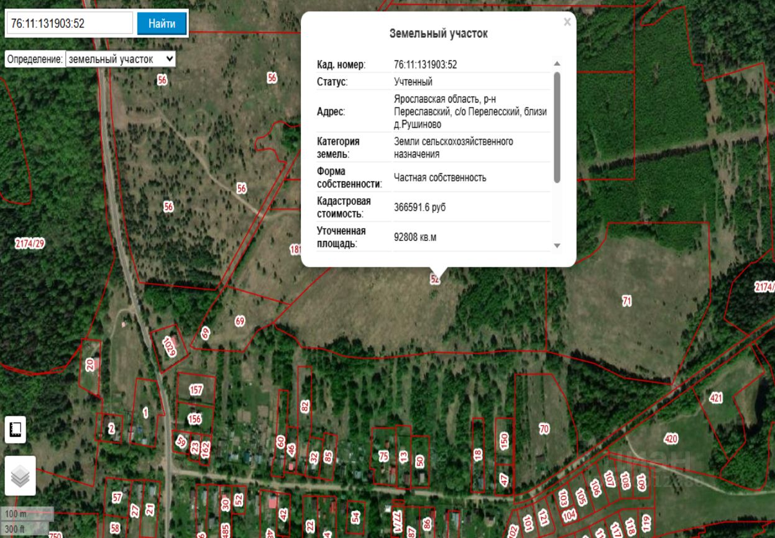
Task: Click the popup scrollbar thumb
Action: [557, 127]
